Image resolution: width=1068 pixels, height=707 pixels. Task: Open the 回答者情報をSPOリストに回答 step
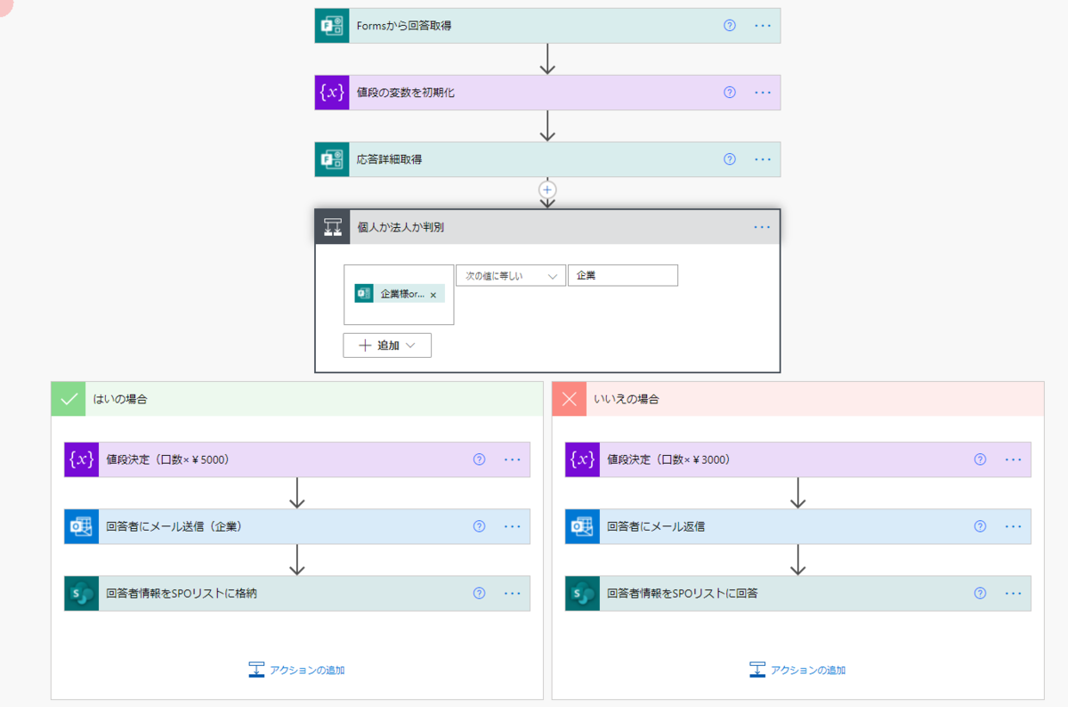(798, 593)
